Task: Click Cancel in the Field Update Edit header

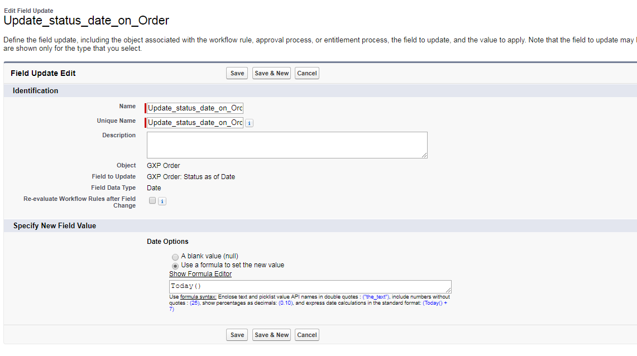Action: 307,73
